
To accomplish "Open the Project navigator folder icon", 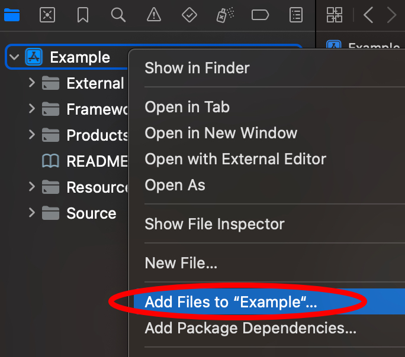I will point(12,15).
